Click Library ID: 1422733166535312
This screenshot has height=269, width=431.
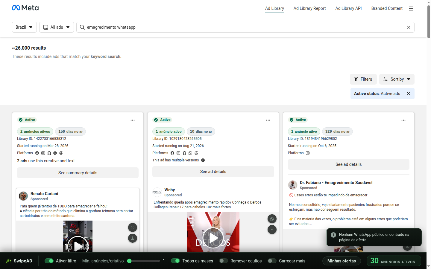pos(42,139)
